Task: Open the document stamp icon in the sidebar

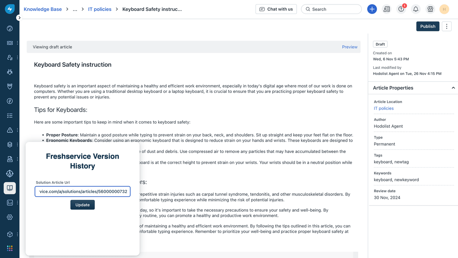Action: [x=10, y=159]
